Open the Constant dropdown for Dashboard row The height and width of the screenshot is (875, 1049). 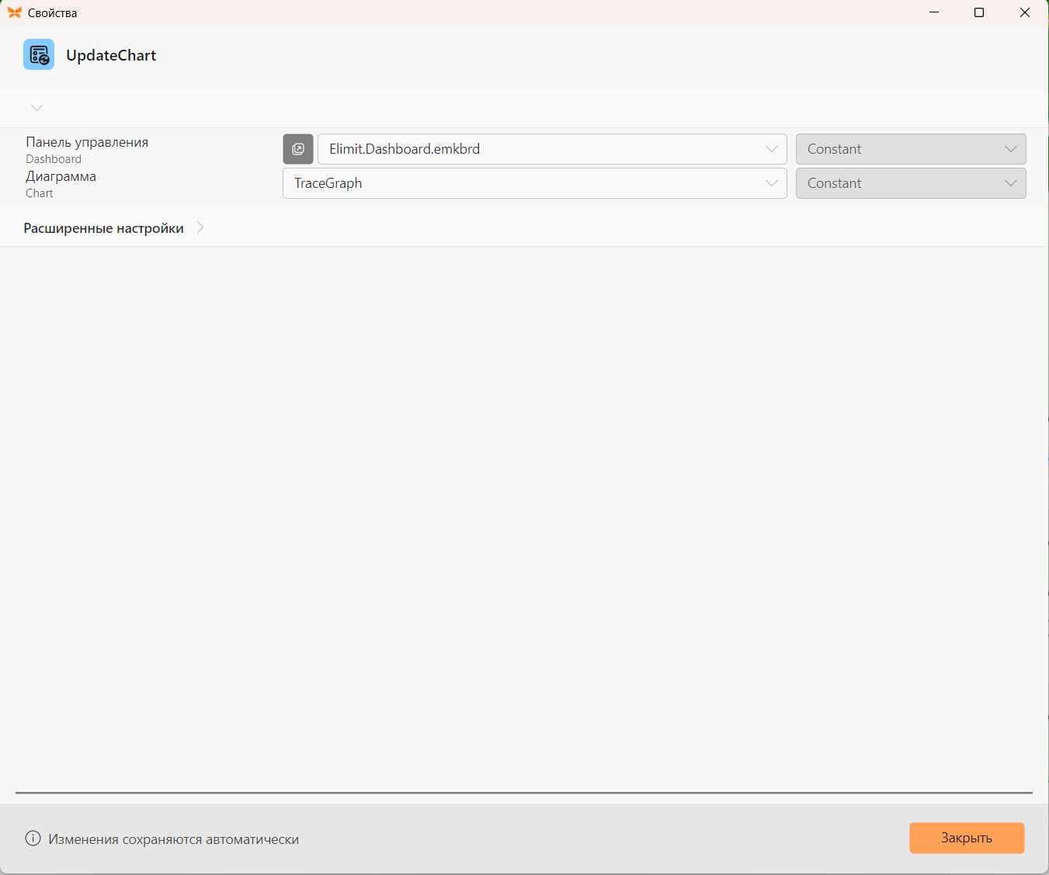(911, 149)
